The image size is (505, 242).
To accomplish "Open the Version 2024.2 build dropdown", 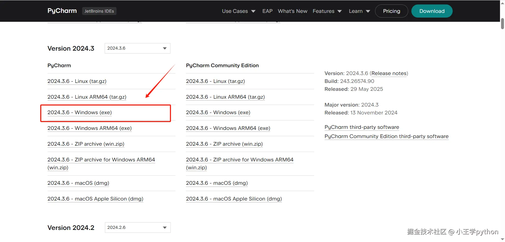I will coord(138,228).
